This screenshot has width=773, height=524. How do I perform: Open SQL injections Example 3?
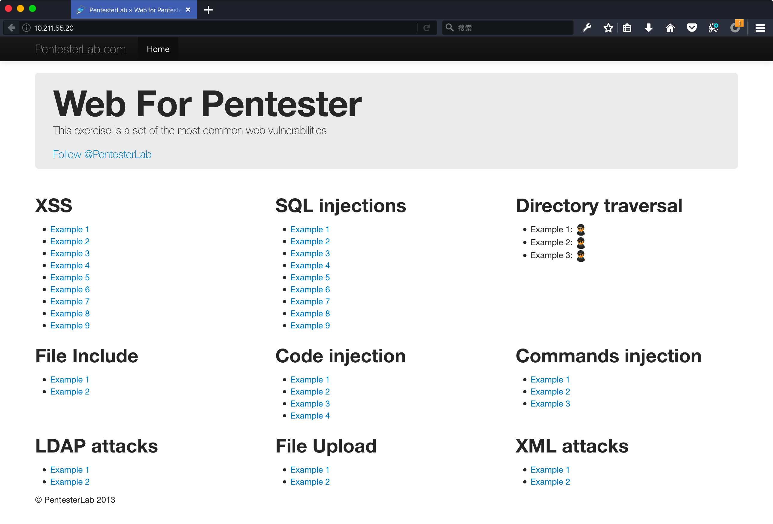[310, 253]
